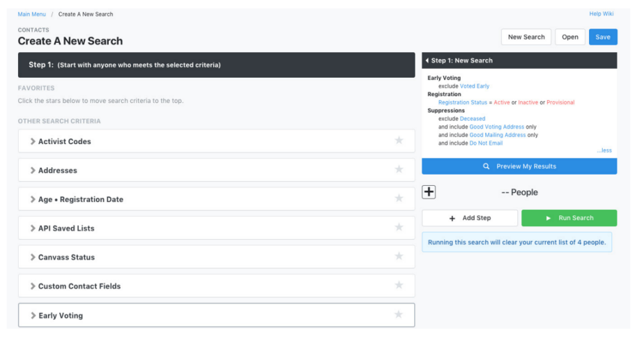637x341 pixels.
Task: Expand the Activist Codes section
Action: [x=33, y=142]
